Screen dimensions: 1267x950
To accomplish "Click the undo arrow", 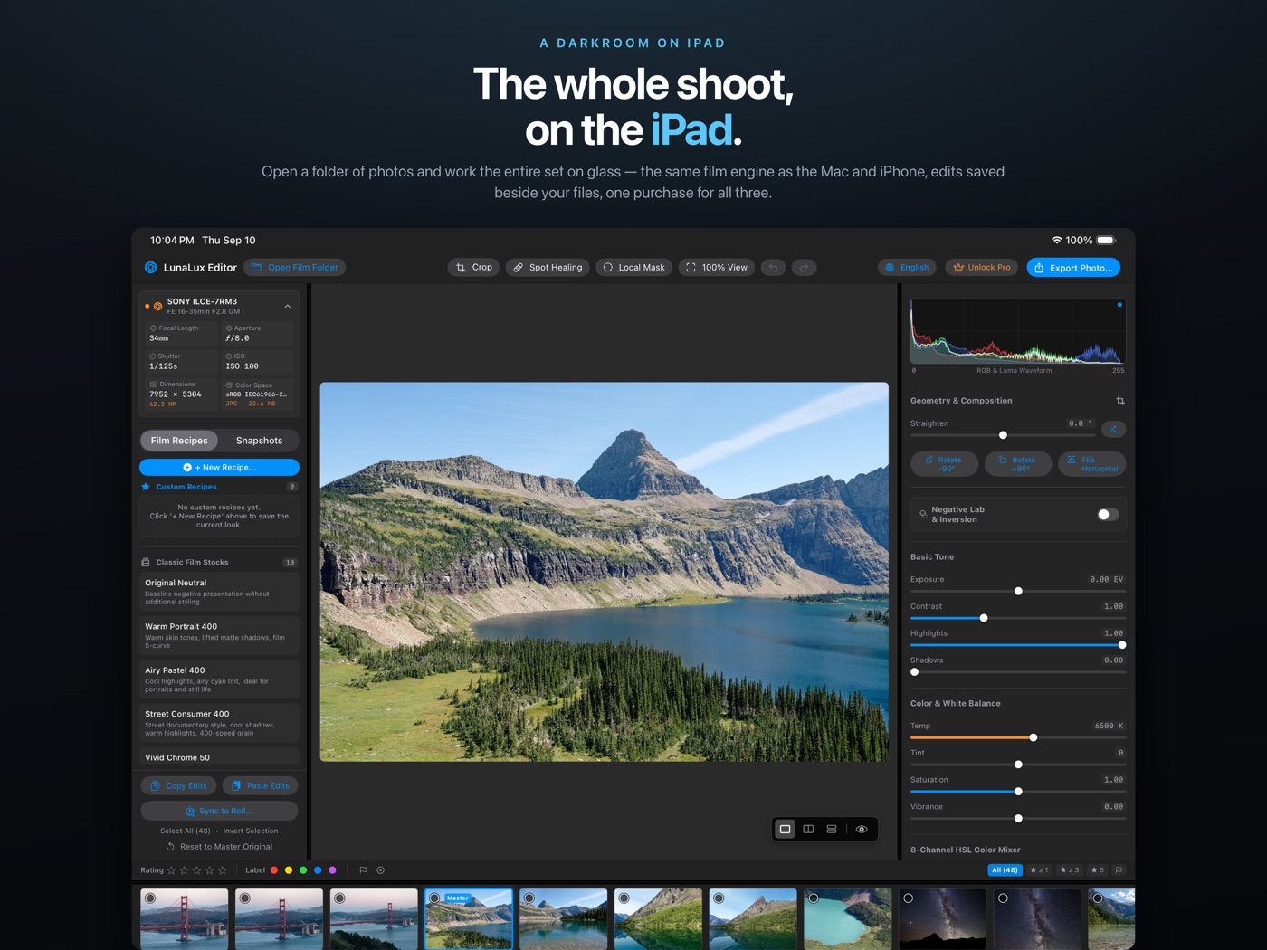I will point(773,268).
